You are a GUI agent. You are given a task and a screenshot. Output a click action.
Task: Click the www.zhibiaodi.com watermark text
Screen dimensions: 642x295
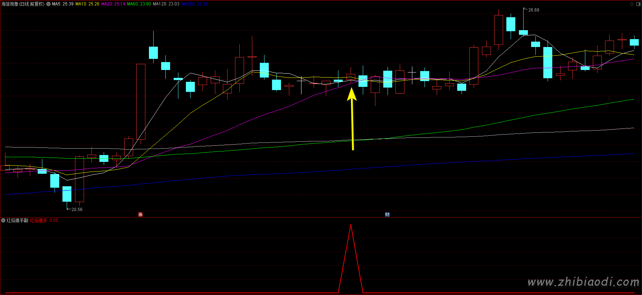click(583, 282)
